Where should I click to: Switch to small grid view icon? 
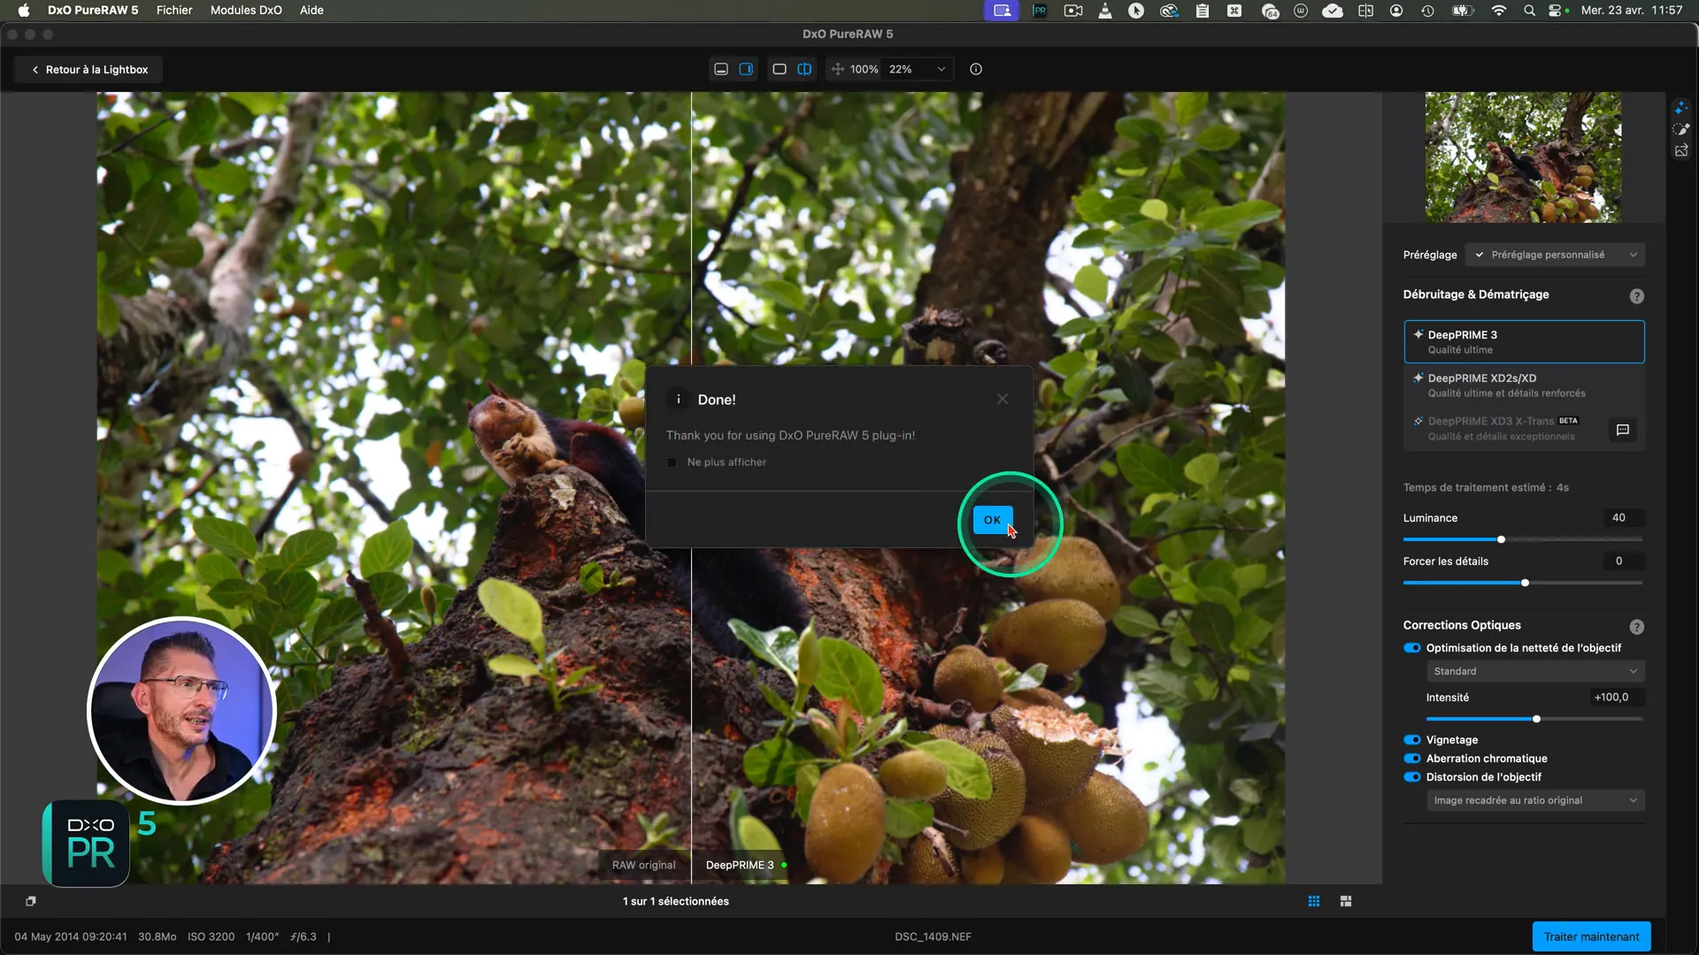click(x=1314, y=901)
